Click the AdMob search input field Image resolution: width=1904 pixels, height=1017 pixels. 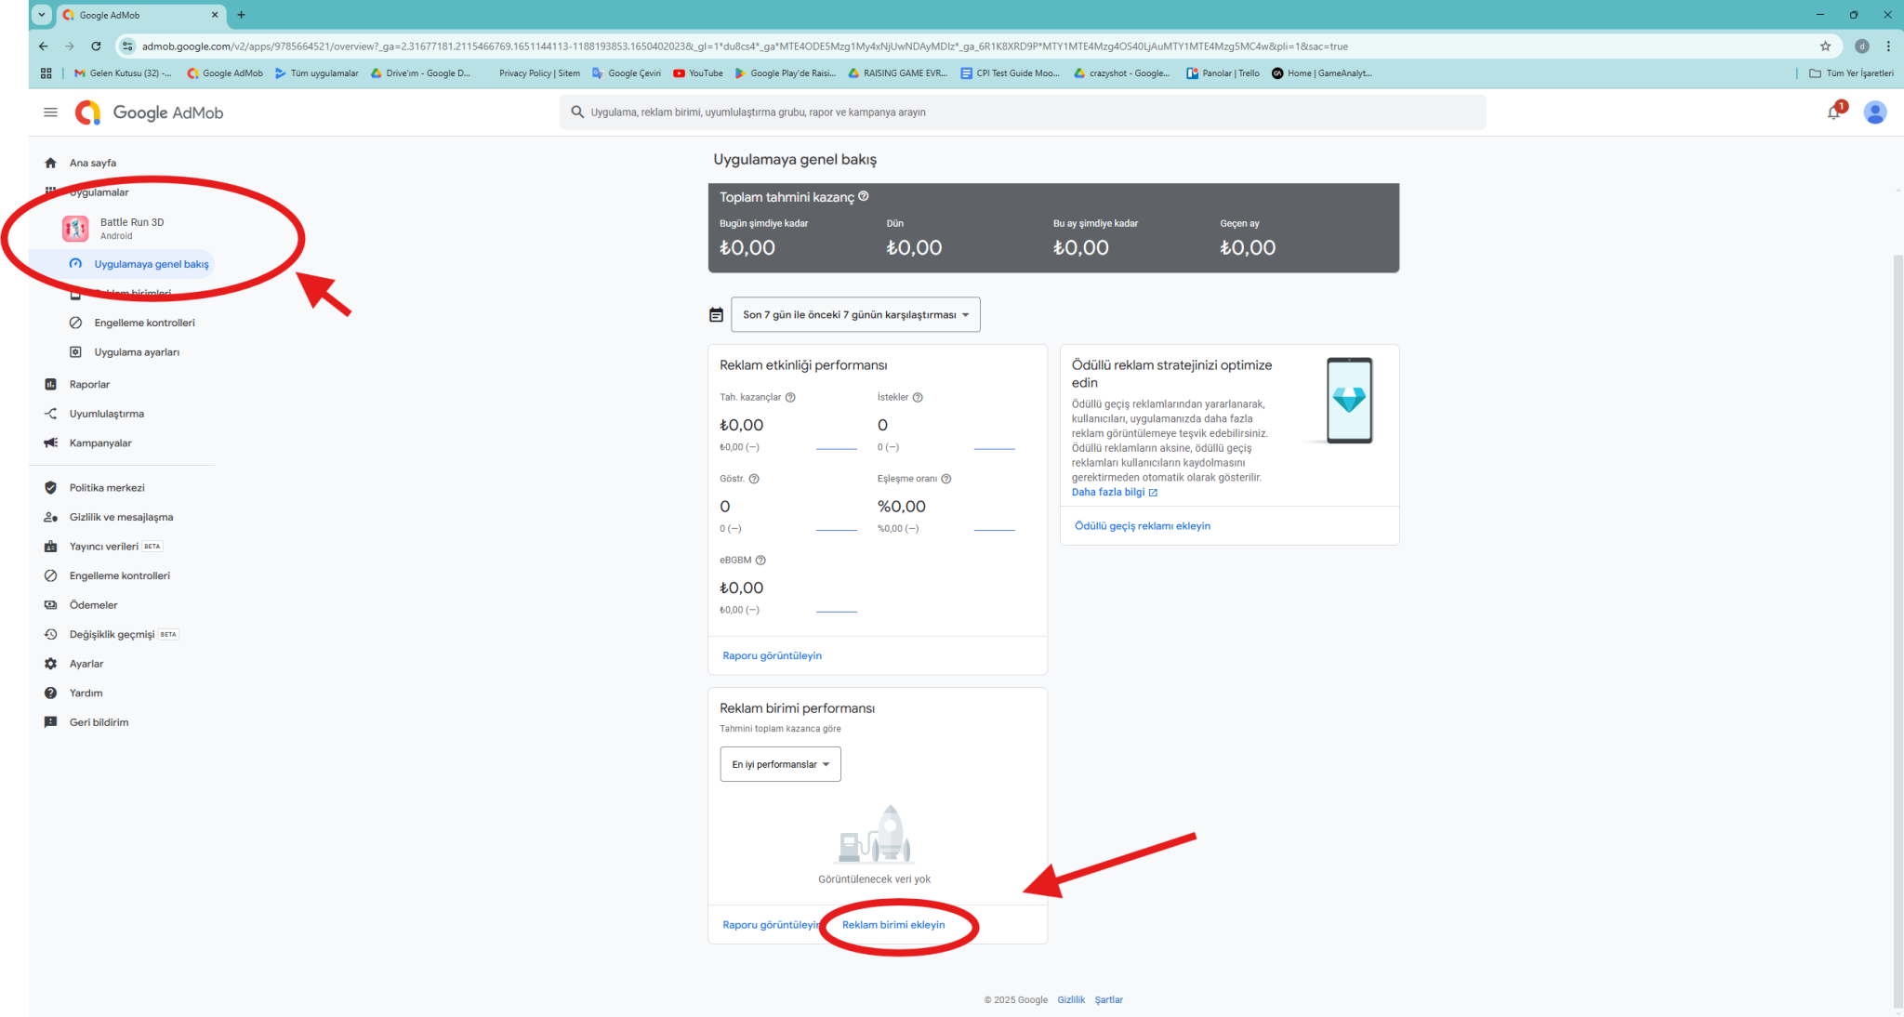click(x=1023, y=112)
